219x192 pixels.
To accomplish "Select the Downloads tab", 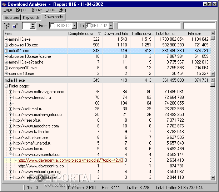I will point(53,17).
